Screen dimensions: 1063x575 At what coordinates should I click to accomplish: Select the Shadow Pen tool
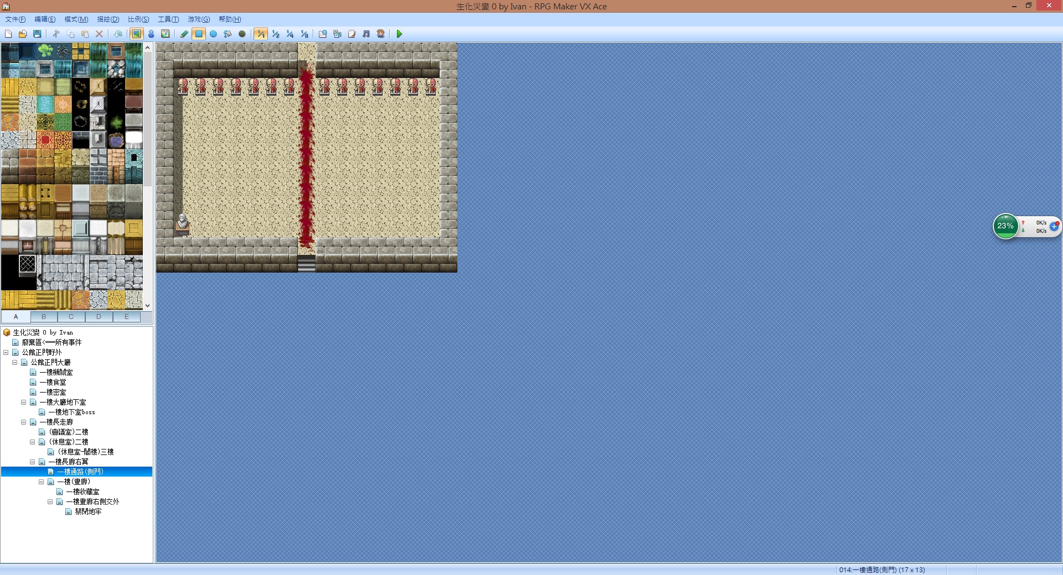242,34
